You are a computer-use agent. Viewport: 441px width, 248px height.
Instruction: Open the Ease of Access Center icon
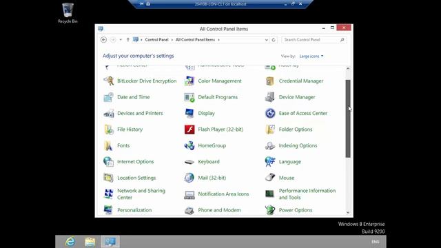coord(270,113)
